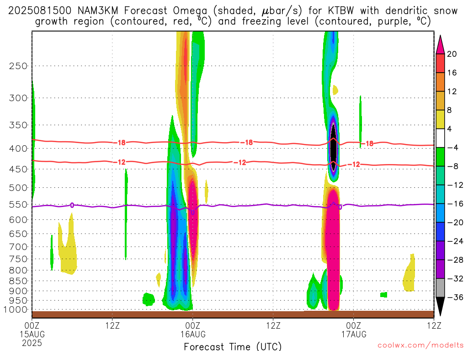
Task: Click the 350 pressure level label
Action: point(18,125)
